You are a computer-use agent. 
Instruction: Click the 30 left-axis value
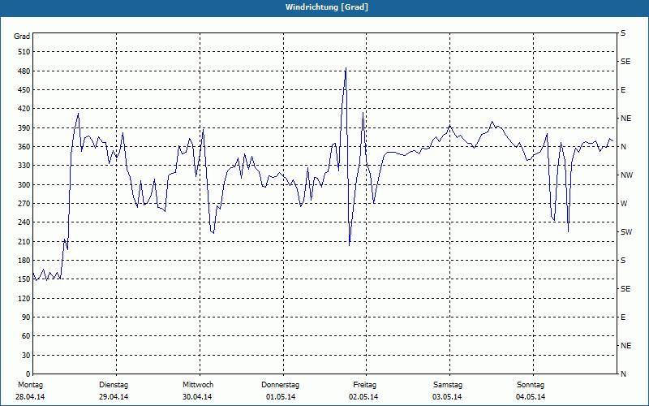26,356
